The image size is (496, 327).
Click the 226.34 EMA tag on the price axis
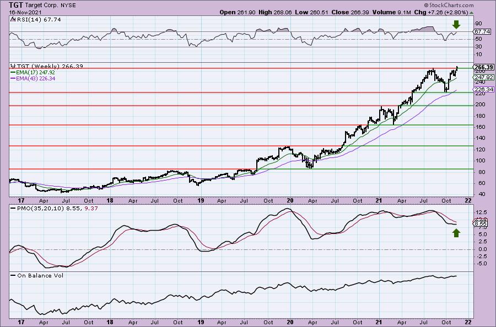click(483, 90)
